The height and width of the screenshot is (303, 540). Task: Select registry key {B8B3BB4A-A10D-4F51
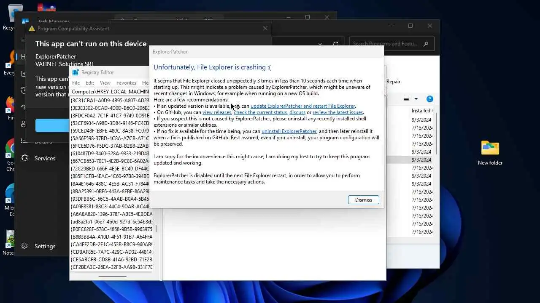coord(111,237)
